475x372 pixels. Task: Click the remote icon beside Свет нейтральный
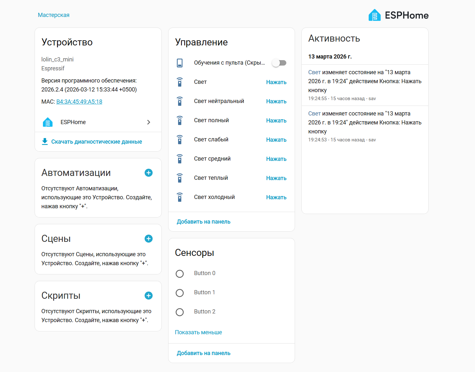[180, 101]
